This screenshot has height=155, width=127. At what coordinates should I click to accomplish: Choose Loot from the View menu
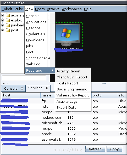click(40, 52)
